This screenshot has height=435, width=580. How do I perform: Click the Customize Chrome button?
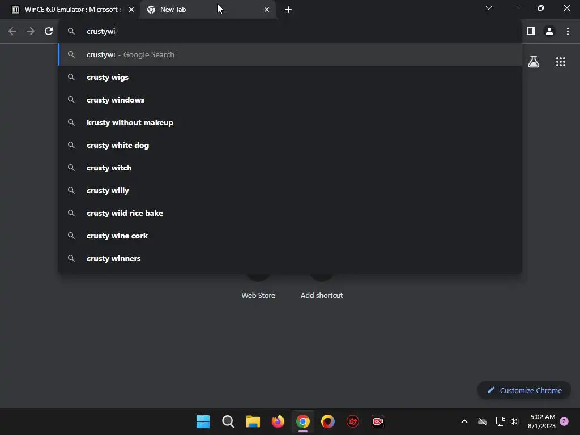(524, 390)
